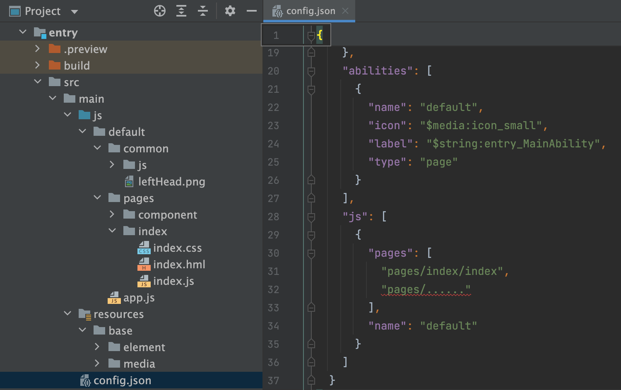Select the leftHead.png file name

172,181
